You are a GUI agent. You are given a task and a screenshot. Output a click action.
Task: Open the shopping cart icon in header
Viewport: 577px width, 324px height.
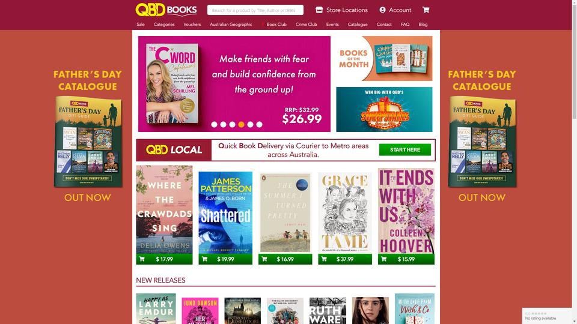426,10
